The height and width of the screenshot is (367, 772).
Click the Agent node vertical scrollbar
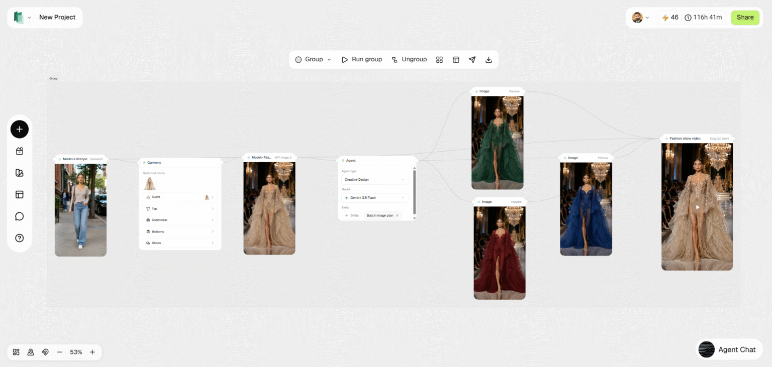(415, 192)
